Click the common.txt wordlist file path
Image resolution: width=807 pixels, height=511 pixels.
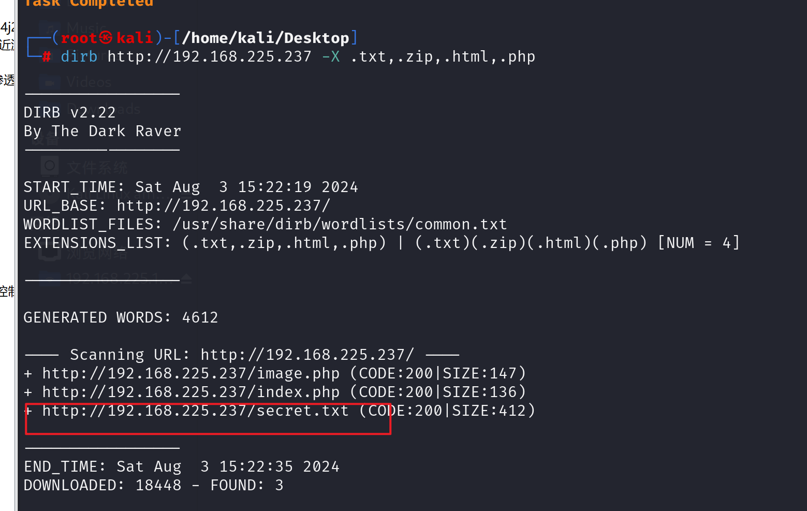340,224
